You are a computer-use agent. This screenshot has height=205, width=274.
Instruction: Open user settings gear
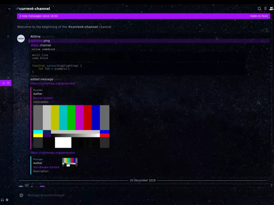point(7,200)
